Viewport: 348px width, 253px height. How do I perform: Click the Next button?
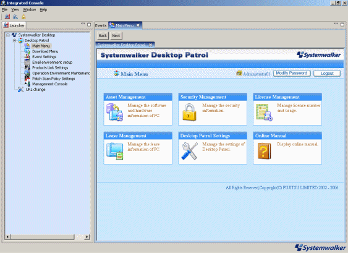pos(116,35)
